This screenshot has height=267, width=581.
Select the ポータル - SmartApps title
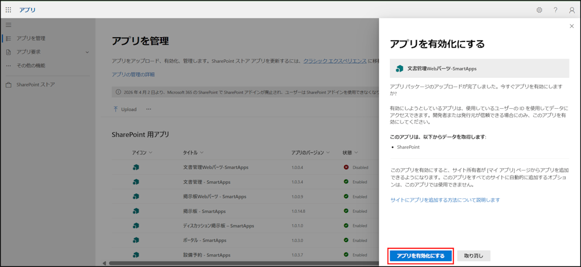coord(204,240)
